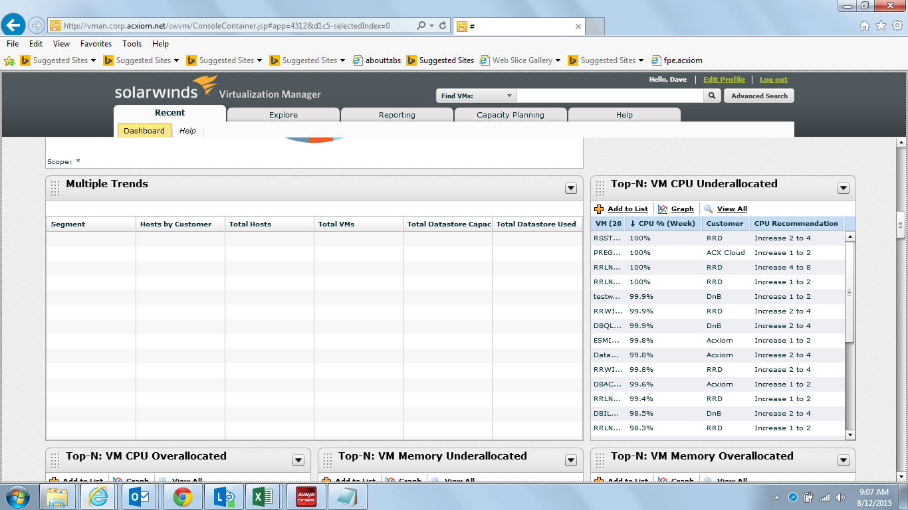The height and width of the screenshot is (510, 908).
Task: Sort by CPU % (Week) column header
Action: (662, 224)
